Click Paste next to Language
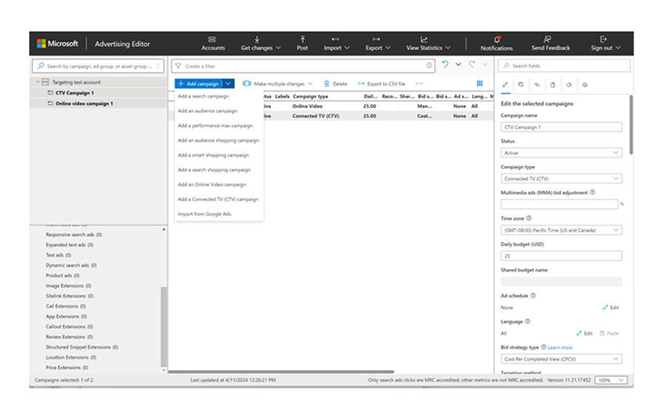This screenshot has height=417, width=661. click(609, 333)
